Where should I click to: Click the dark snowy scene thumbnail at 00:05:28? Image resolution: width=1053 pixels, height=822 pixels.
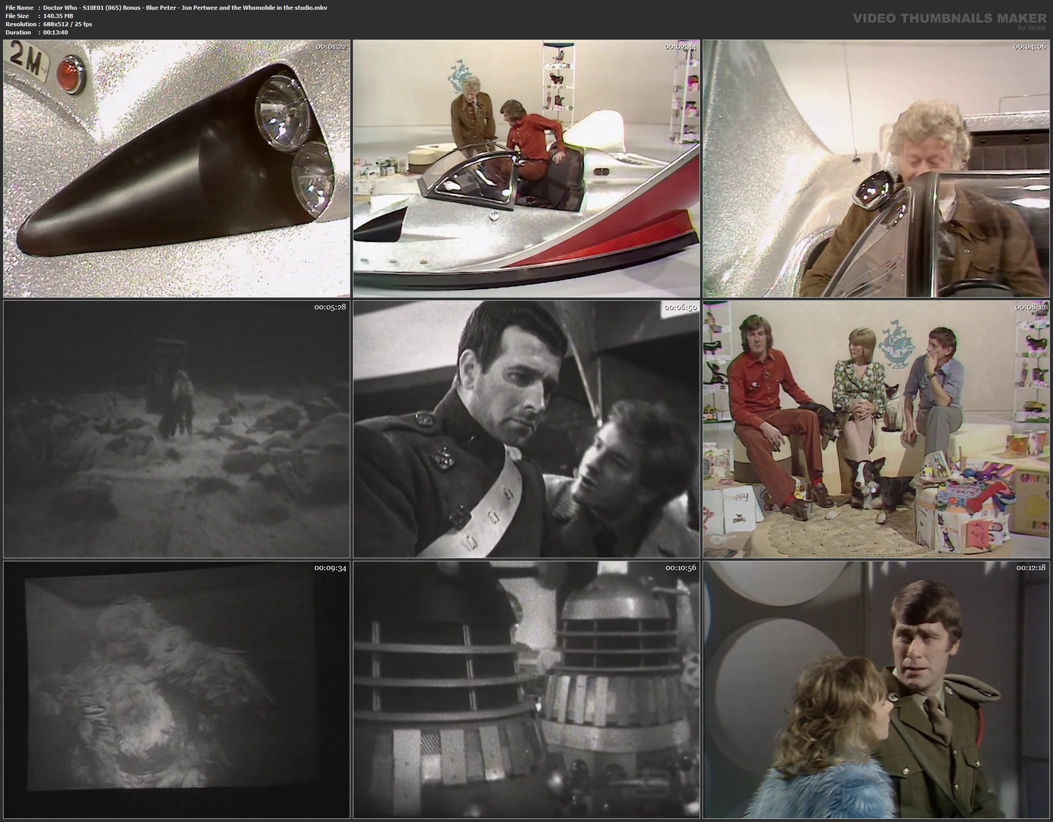(x=176, y=429)
